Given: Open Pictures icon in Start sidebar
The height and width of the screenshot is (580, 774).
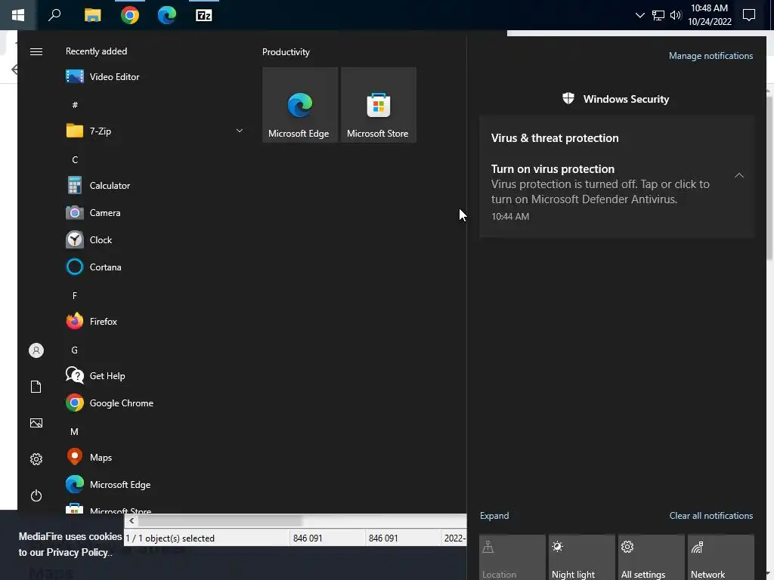Looking at the screenshot, I should click(36, 423).
